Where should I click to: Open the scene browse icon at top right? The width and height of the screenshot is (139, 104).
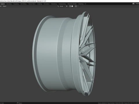(x=134, y=4)
